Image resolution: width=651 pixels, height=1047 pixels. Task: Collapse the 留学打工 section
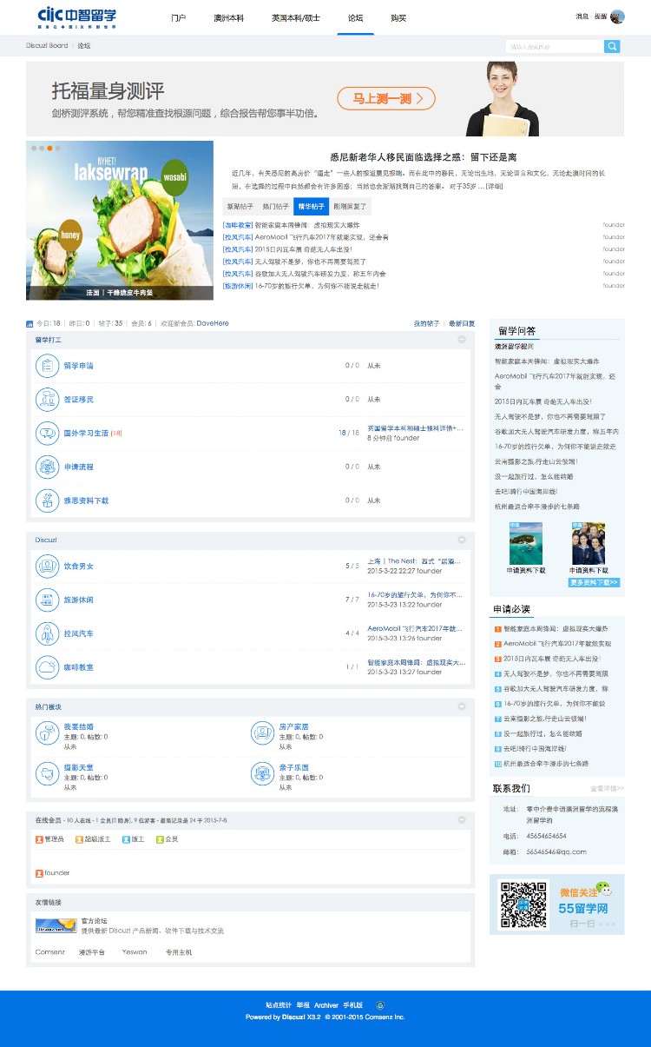[462, 340]
